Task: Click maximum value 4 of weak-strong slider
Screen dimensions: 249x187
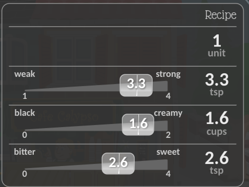Action: click(168, 96)
